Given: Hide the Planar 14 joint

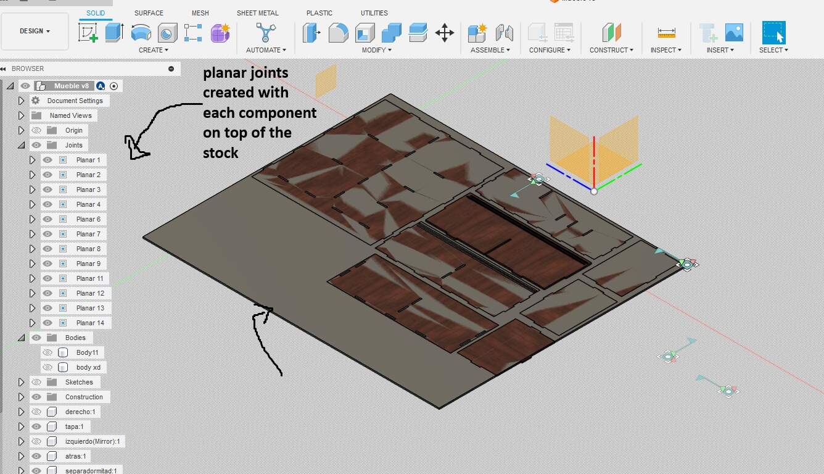Looking at the screenshot, I should (x=47, y=323).
